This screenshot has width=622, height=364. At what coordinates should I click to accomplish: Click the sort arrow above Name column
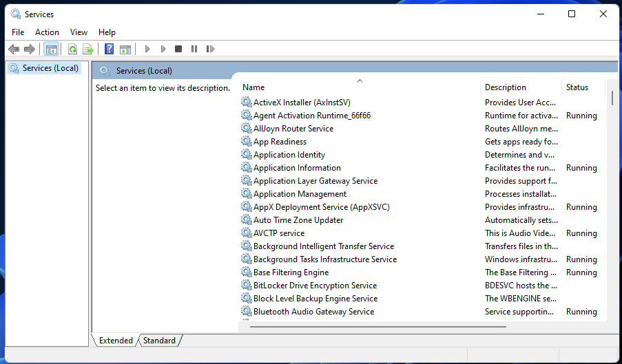[360, 81]
